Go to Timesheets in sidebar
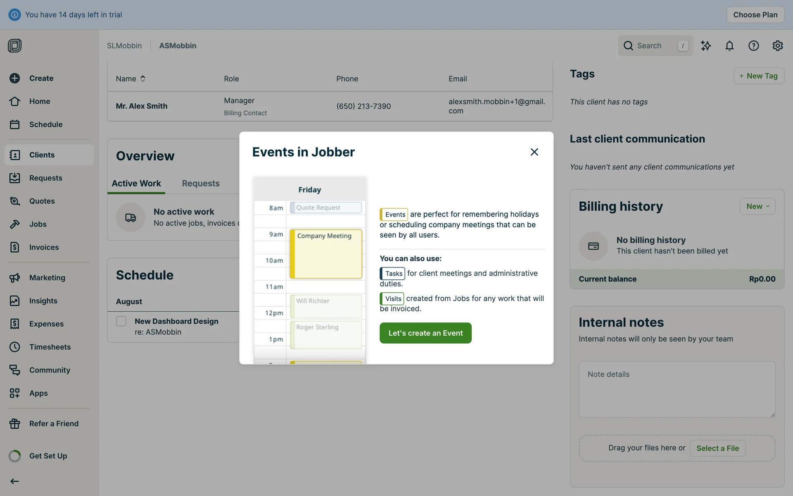Screen dimensions: 793x496 (50, 347)
